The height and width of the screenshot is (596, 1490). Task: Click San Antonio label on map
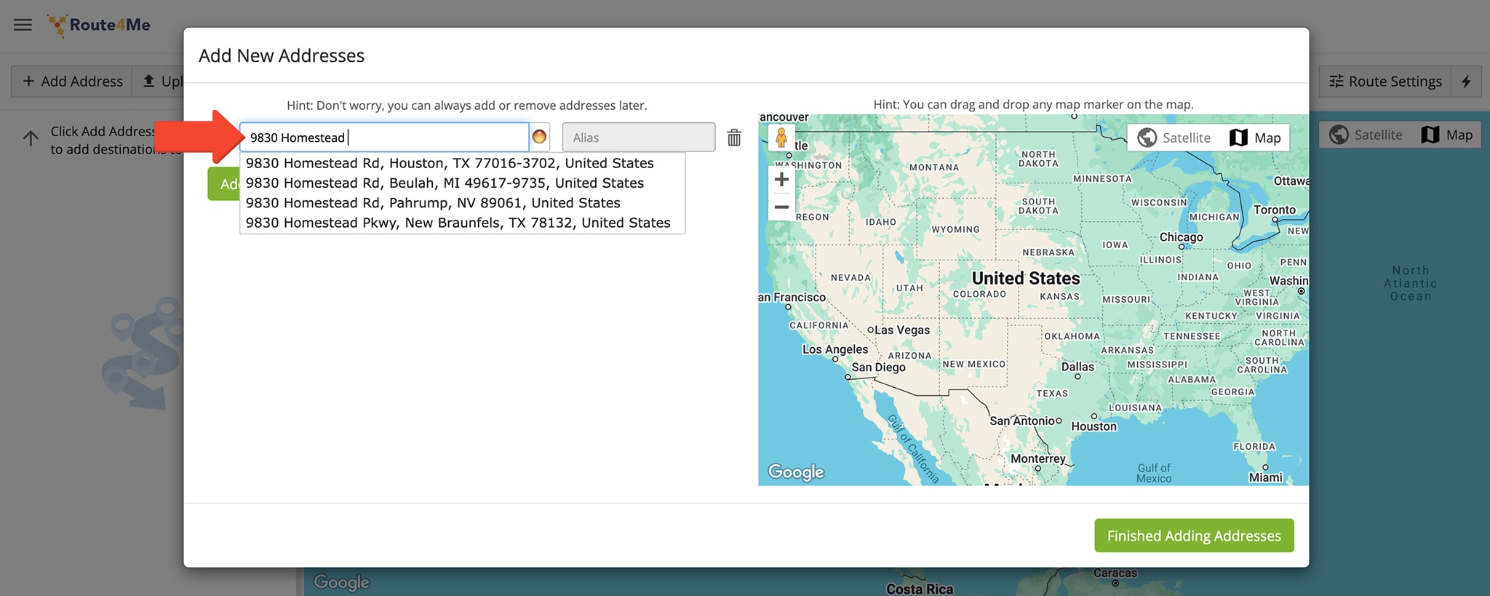[1021, 421]
